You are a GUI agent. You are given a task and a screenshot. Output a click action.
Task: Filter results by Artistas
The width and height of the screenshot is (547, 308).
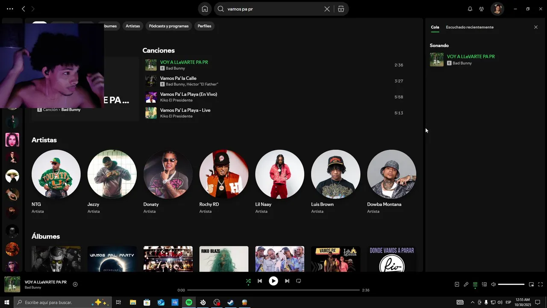pyautogui.click(x=132, y=26)
